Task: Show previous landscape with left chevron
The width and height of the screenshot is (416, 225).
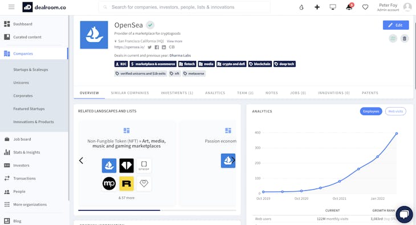Action: click(81, 161)
